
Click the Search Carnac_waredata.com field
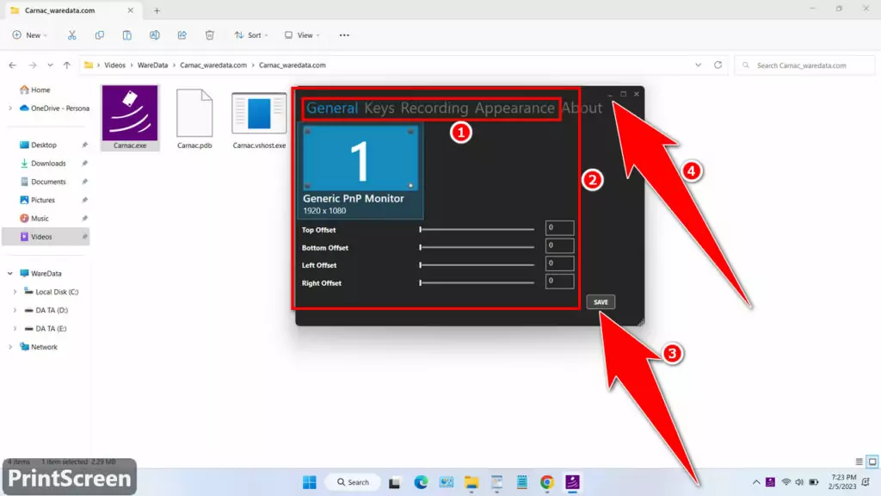pyautogui.click(x=805, y=65)
